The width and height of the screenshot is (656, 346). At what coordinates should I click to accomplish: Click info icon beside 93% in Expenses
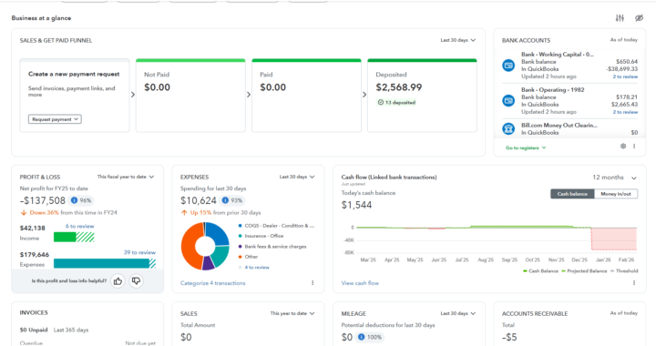point(225,200)
